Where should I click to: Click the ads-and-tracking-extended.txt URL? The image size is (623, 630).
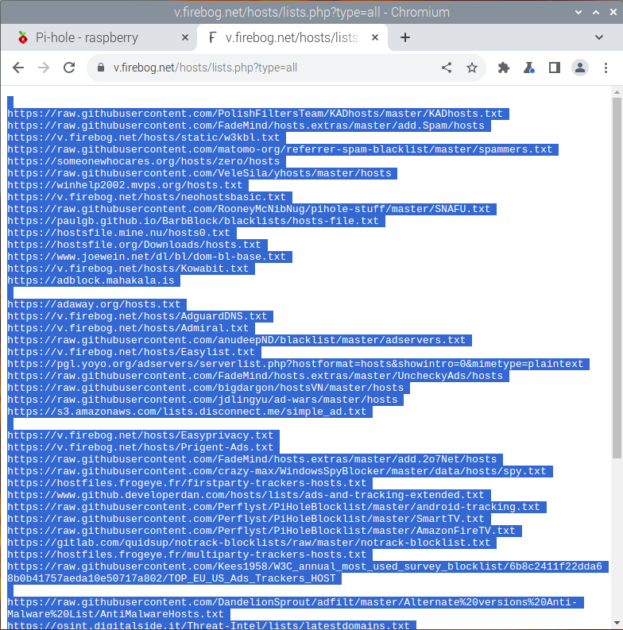point(246,495)
